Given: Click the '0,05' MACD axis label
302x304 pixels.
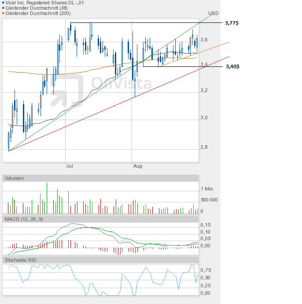Looking at the screenshot, I should coord(206,238).
